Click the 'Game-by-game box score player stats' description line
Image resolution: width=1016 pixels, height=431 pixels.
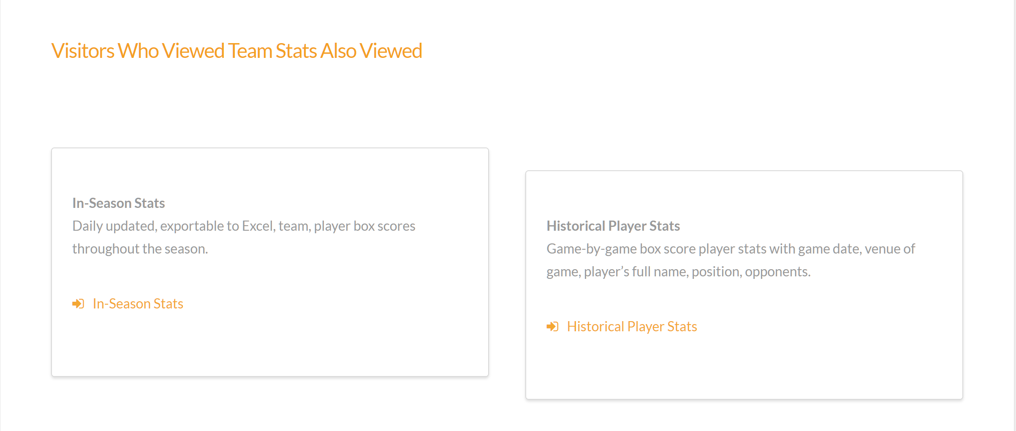click(x=731, y=249)
